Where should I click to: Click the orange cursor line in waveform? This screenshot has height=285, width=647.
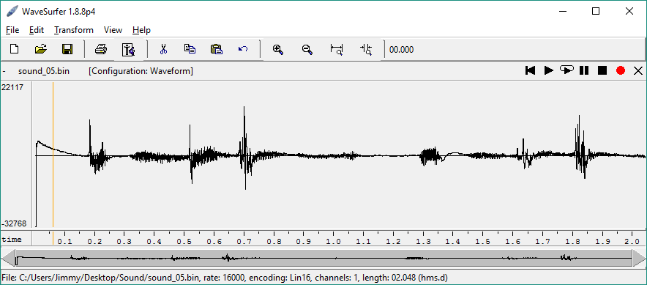tap(53, 155)
